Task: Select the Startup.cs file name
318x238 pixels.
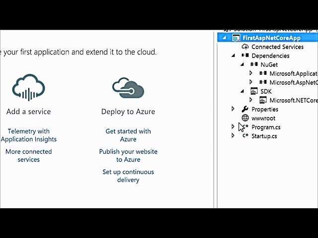Action: coord(264,136)
